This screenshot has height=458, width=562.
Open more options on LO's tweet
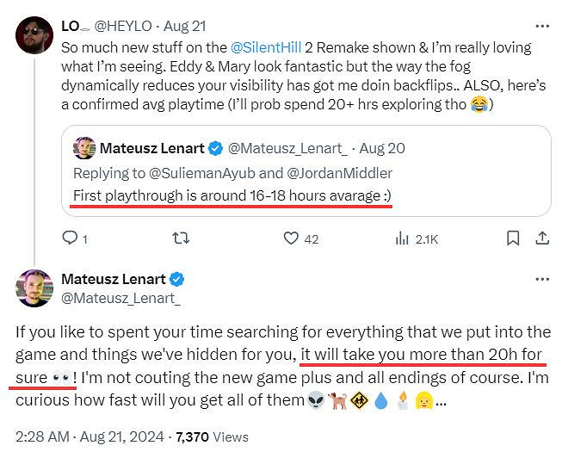pos(541,26)
